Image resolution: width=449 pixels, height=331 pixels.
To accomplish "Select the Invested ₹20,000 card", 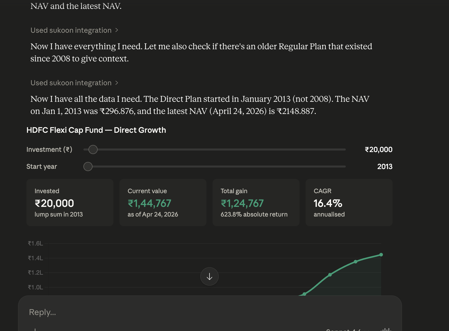I will [x=70, y=203].
